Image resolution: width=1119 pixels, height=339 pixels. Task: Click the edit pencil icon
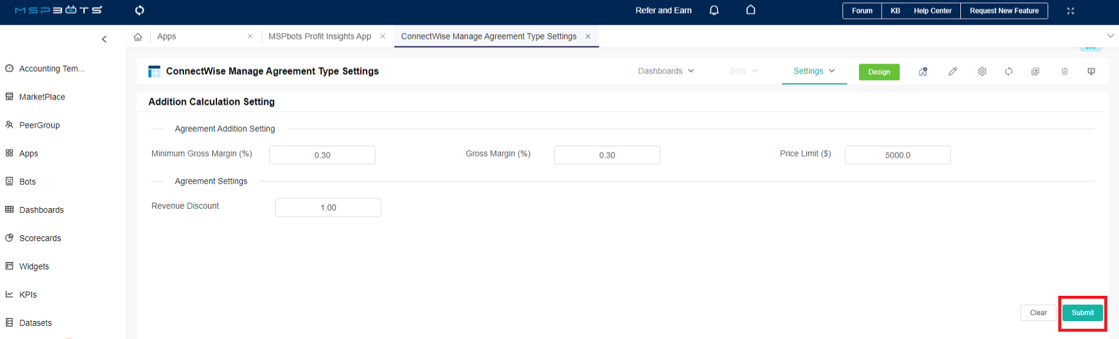tap(953, 71)
